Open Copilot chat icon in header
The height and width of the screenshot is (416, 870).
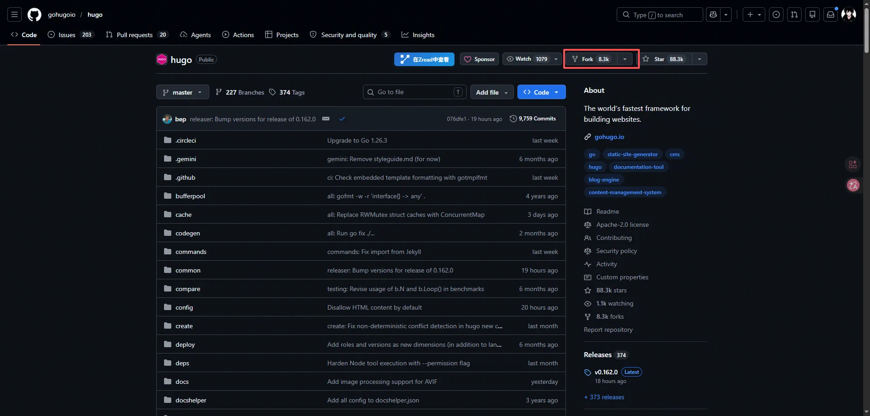pyautogui.click(x=713, y=14)
